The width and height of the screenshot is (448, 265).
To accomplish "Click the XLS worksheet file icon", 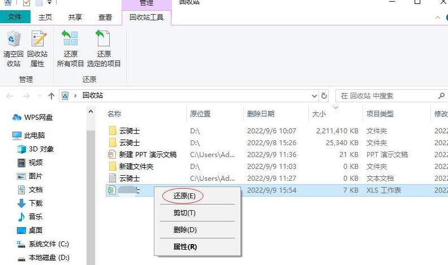I will [x=112, y=190].
